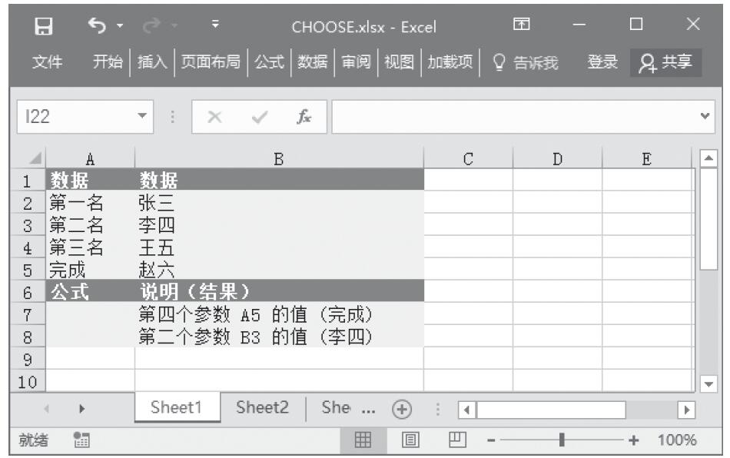
Task: Click the Undo arrow icon
Action: point(97,27)
